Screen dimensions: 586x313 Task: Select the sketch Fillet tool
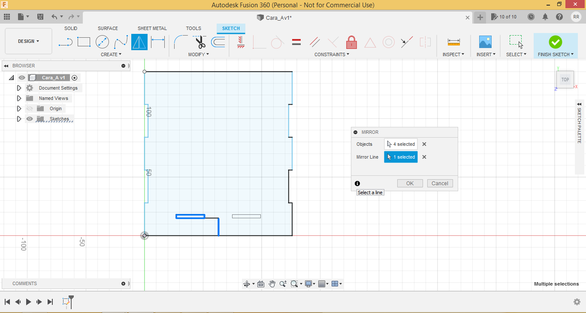(x=181, y=42)
